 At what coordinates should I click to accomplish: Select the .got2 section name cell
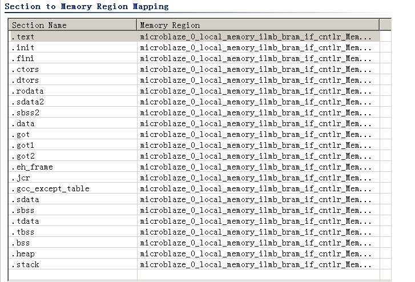(73, 156)
